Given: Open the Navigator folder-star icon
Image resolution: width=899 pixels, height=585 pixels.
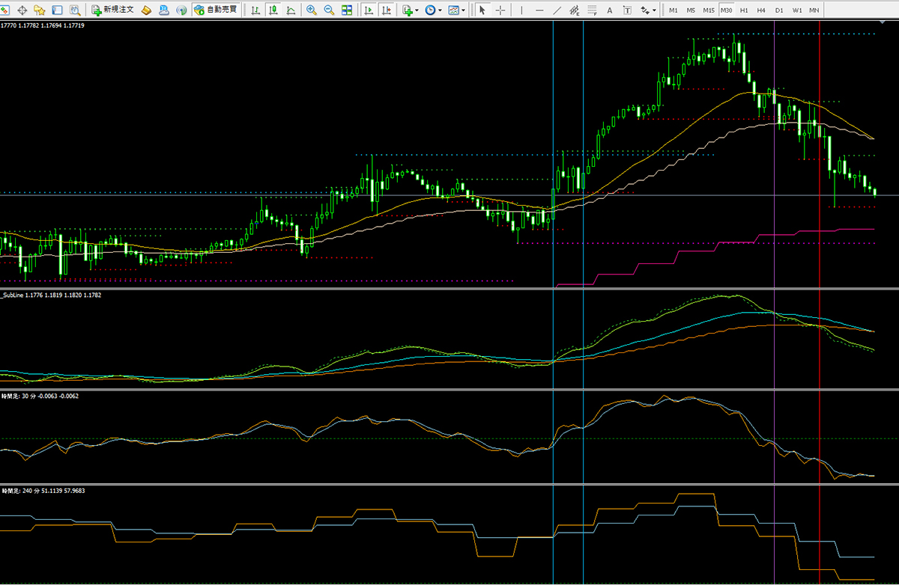Looking at the screenshot, I should tap(40, 10).
